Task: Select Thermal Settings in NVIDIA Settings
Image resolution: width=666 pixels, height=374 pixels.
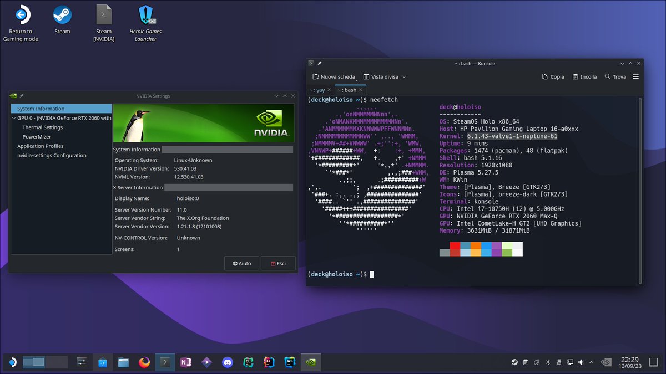Action: tap(43, 127)
